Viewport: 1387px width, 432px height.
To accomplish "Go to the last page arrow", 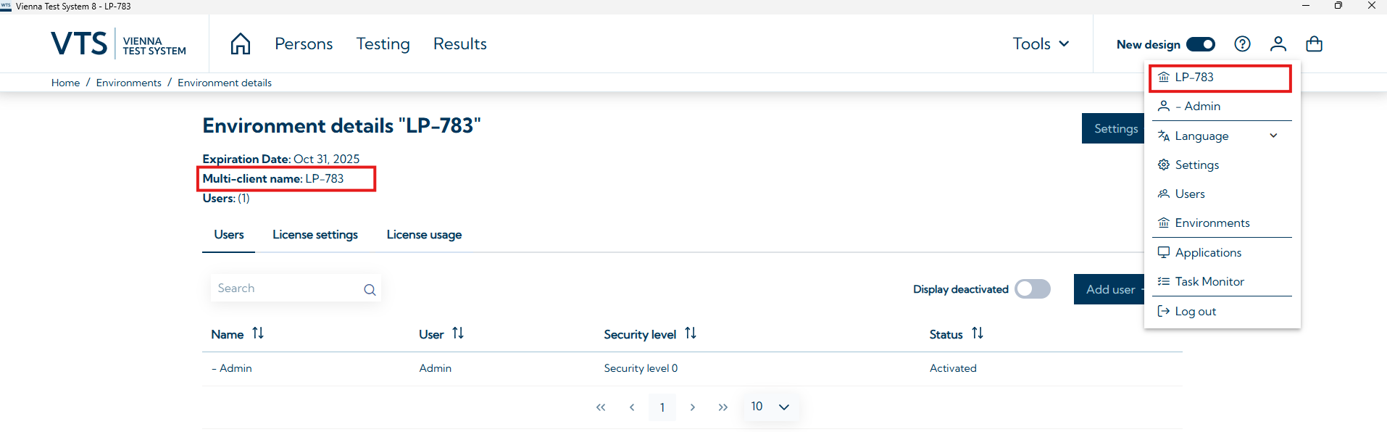I will (x=722, y=407).
